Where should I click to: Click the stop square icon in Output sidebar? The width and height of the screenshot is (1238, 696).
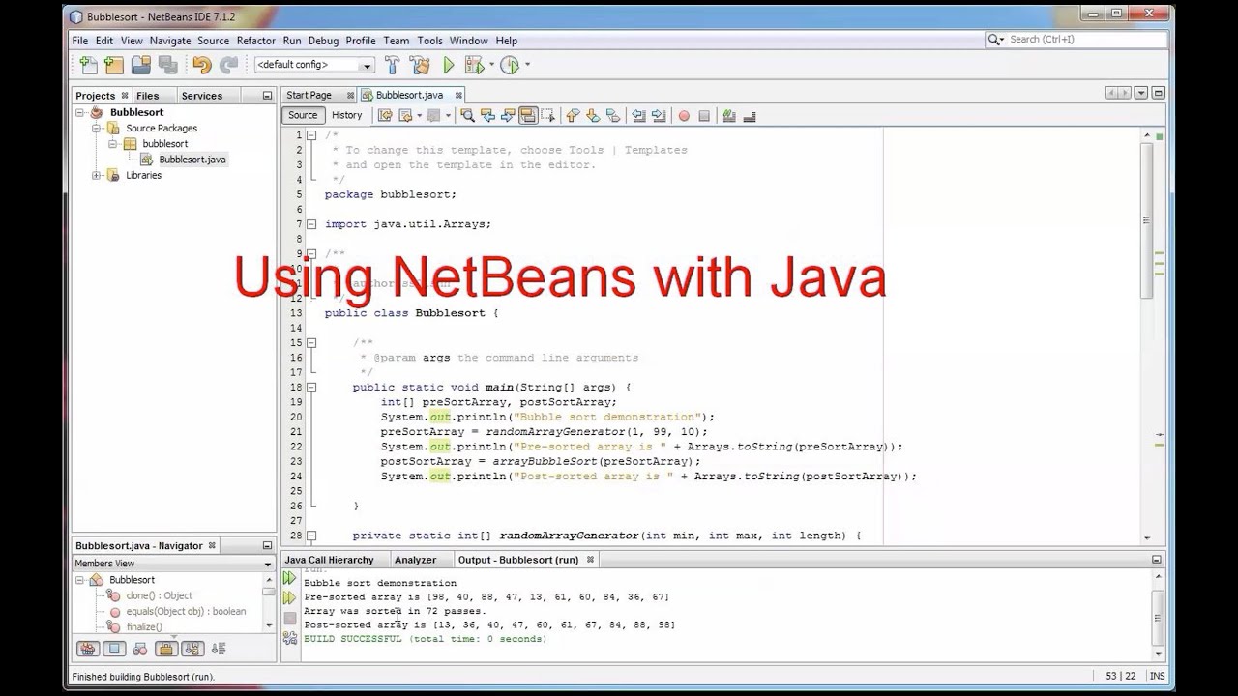(x=289, y=619)
